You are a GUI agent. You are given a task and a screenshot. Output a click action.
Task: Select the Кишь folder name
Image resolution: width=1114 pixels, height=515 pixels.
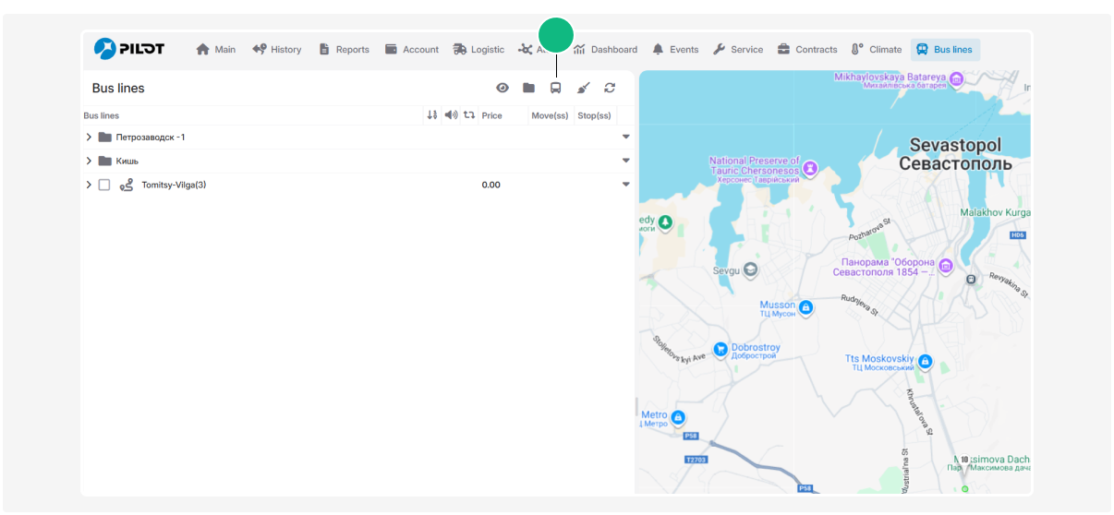[x=127, y=161]
